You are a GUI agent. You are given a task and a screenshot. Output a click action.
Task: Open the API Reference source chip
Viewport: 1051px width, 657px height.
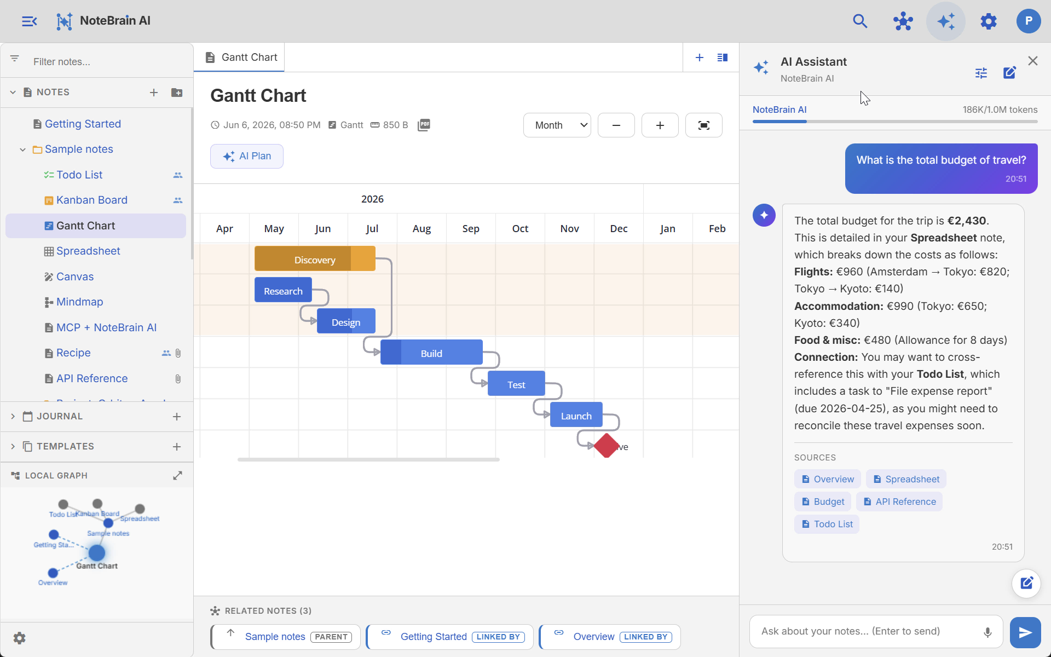pyautogui.click(x=899, y=502)
